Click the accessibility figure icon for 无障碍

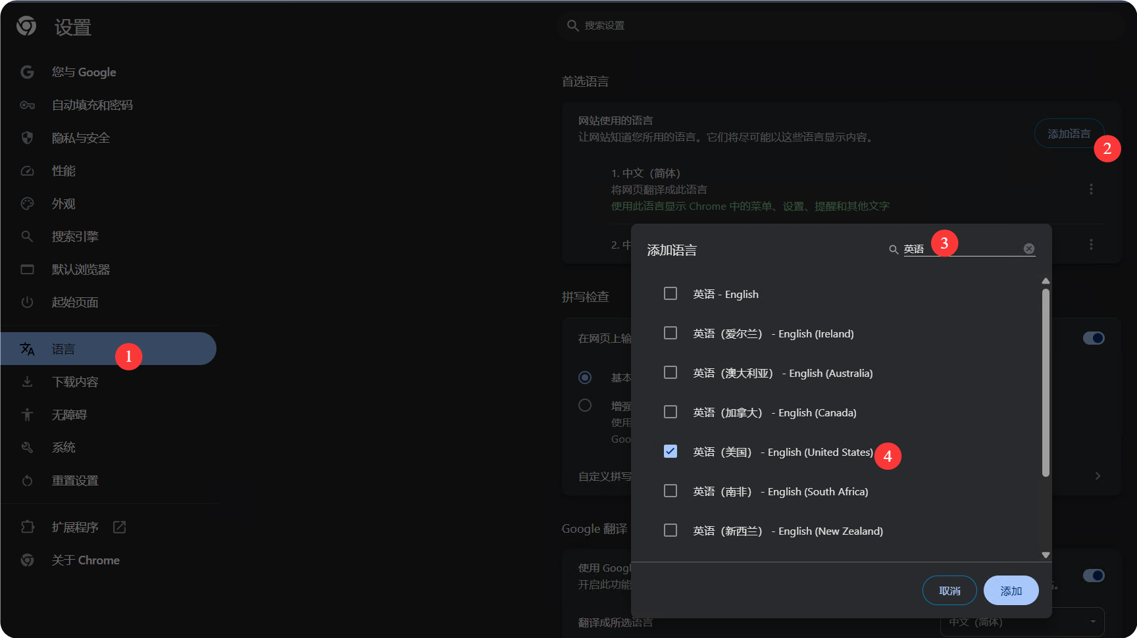27,414
